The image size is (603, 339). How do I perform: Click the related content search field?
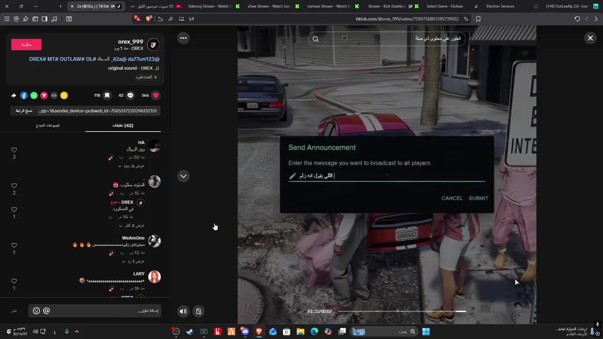[387, 39]
